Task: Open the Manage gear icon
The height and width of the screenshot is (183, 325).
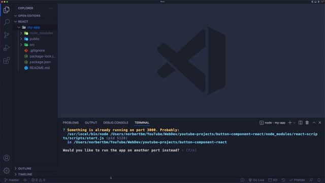Action: 7,171
